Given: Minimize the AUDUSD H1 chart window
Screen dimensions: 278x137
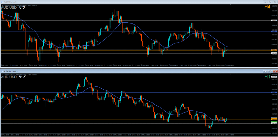Looking at the screenshot, I should (x=266, y=71).
